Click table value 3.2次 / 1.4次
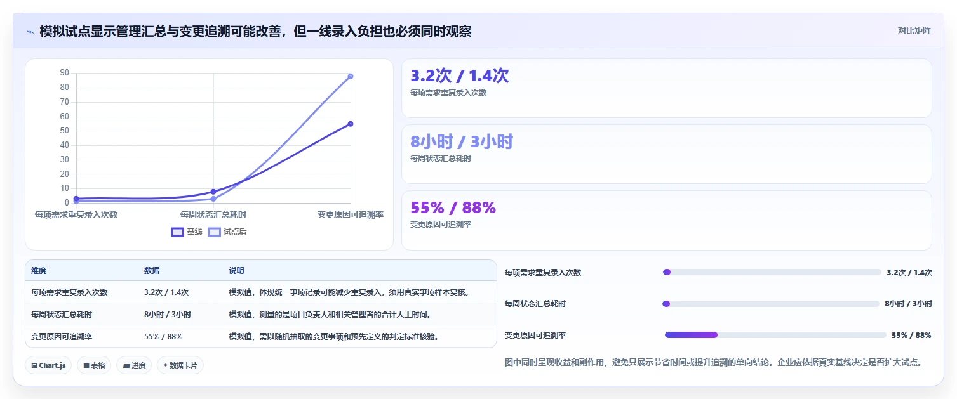Viewport: 957px width, 399px height. tap(166, 292)
